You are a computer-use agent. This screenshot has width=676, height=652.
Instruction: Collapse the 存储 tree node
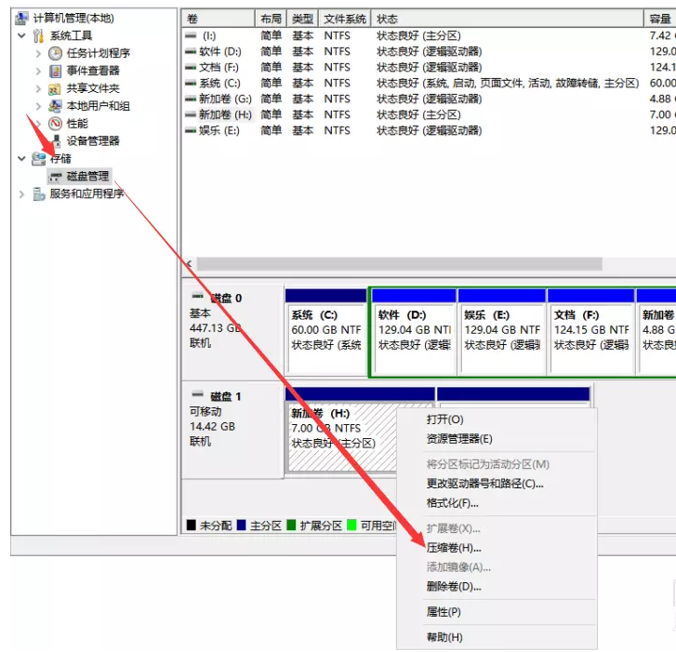(x=21, y=159)
